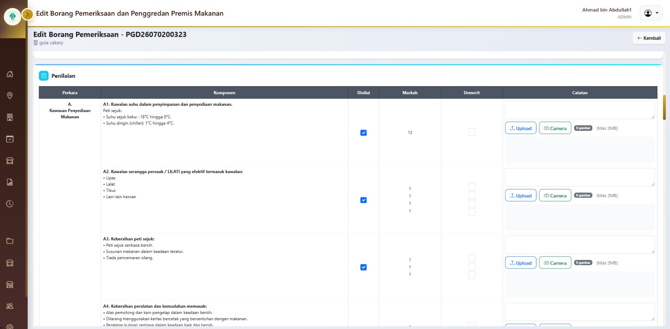The image size is (670, 329).
Task: Tick the Demerit checkbox for Lipas
Action: point(472,187)
